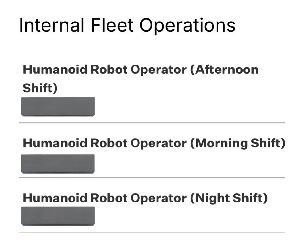
Task: Click the divider line below the Night Shift entry
Action: pyautogui.click(x=152, y=233)
